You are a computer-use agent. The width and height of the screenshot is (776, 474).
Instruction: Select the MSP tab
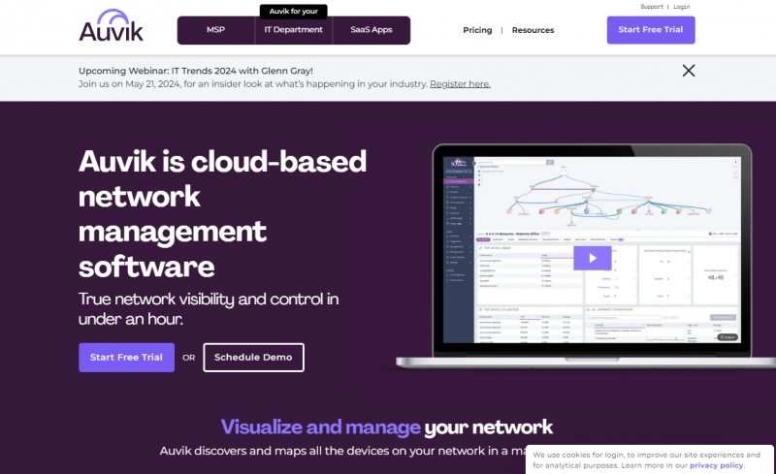[215, 30]
